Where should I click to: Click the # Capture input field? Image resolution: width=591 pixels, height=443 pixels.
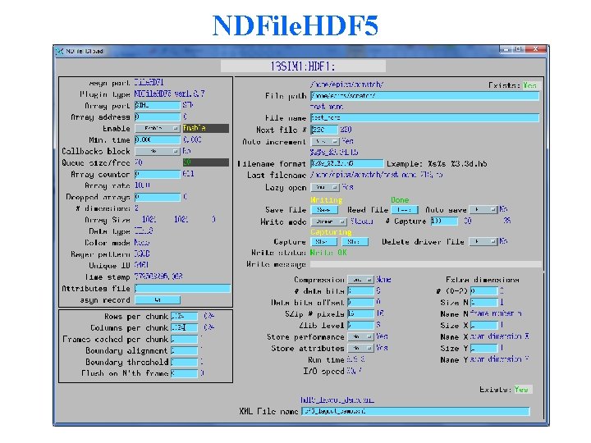(x=444, y=221)
